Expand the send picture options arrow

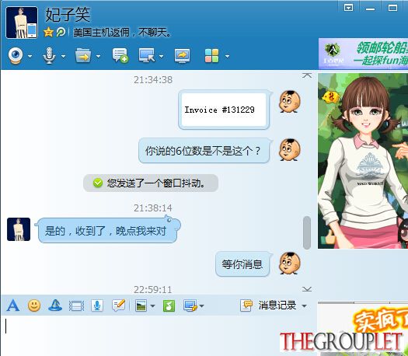153,306
